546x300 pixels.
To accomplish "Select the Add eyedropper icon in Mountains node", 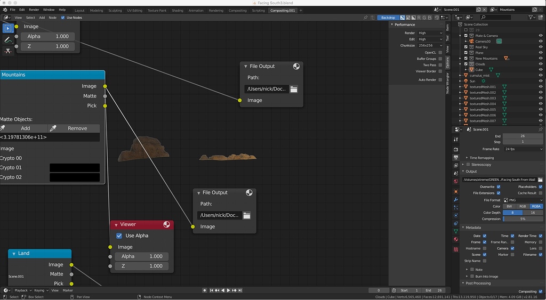I will coord(3,128).
